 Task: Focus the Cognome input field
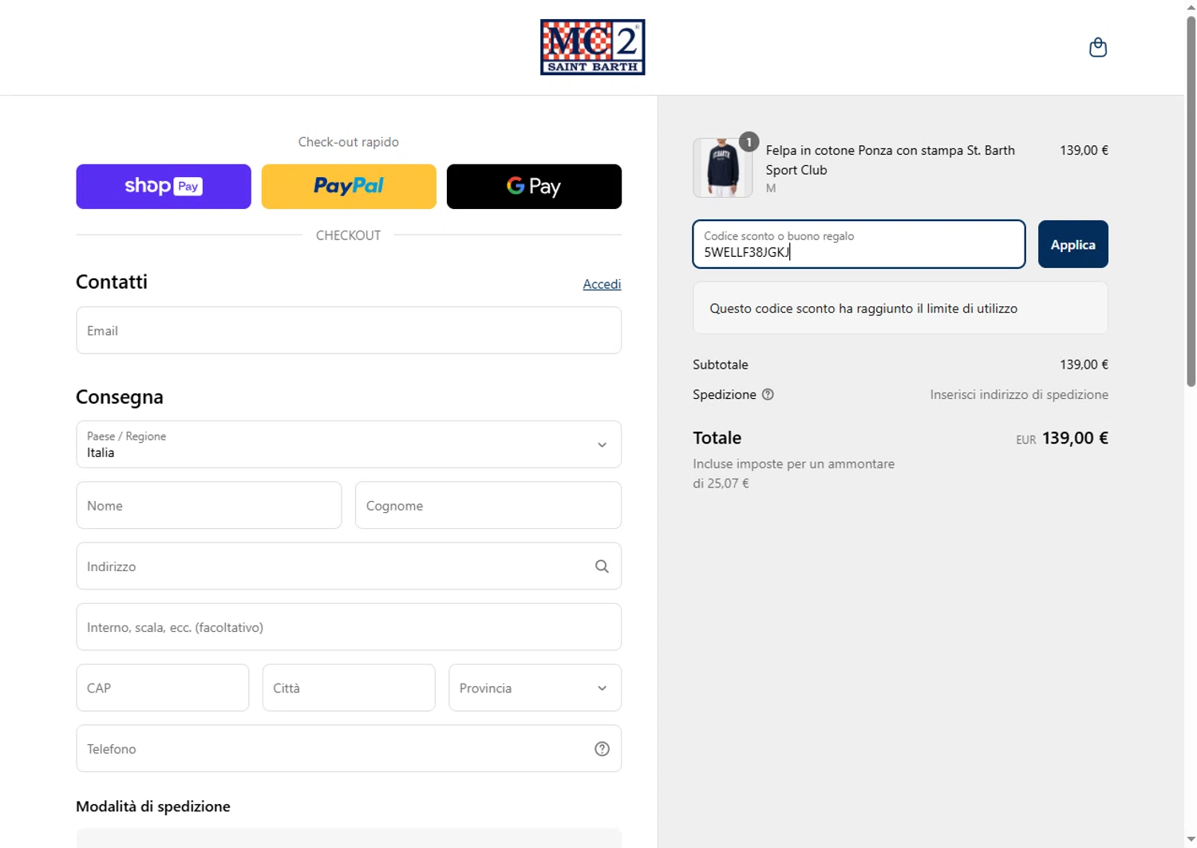(x=488, y=505)
